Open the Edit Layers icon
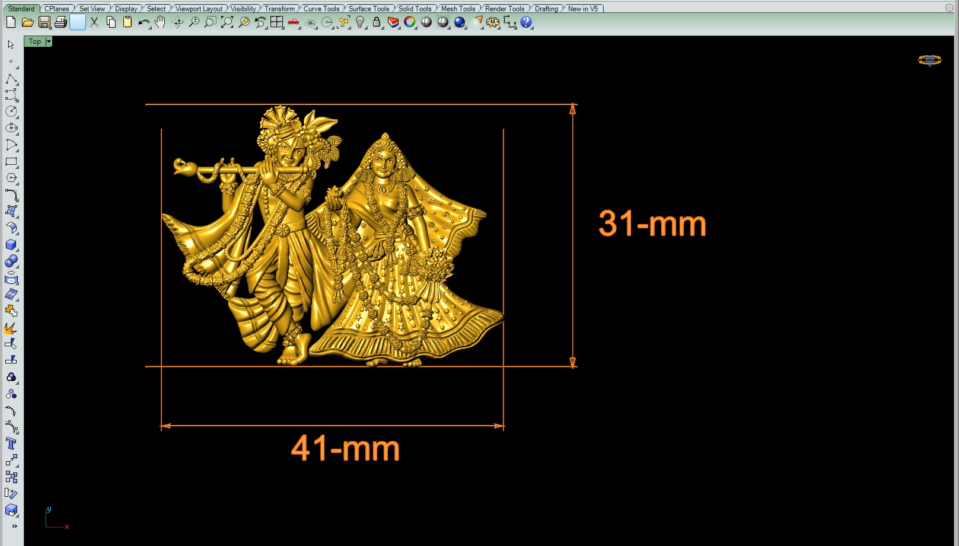The image size is (959, 546). tap(393, 23)
